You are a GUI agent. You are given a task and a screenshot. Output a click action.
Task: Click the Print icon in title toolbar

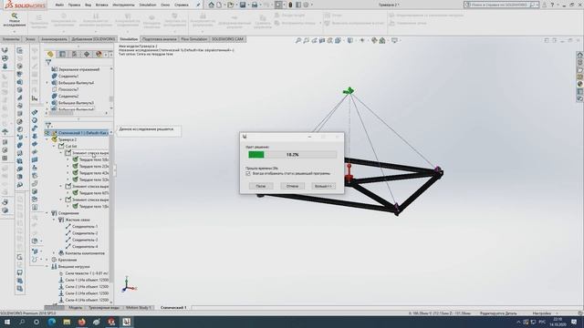(255, 5)
